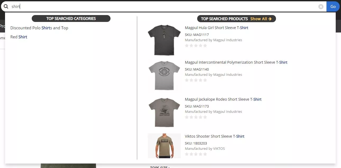341x168 pixels.
Task: Click the star rating under SKU 1803203
Action: [x=196, y=154]
